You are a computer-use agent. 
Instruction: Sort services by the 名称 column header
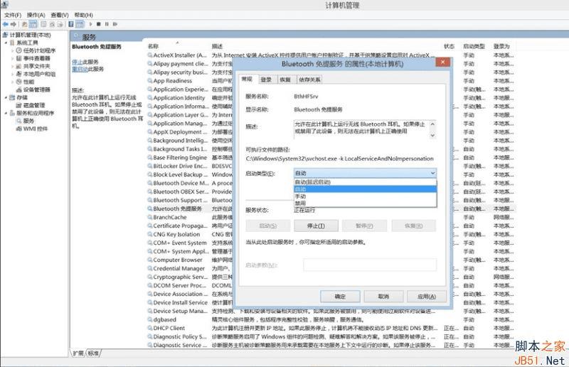tap(153, 46)
